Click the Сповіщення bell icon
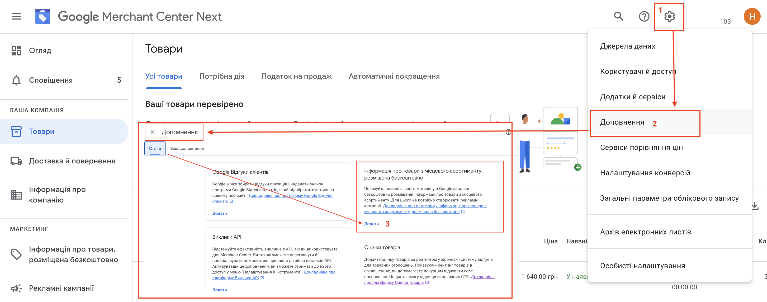The image size is (767, 302). tap(16, 80)
